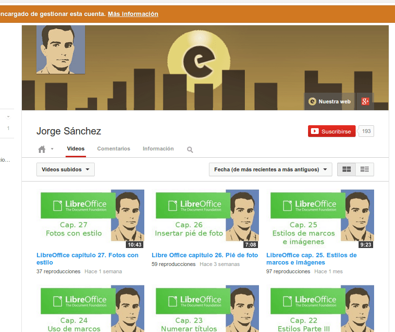Viewport: 395px width, 332px height.
Task: Open Libre Office capítulo 26 title link
Action: coord(205,255)
